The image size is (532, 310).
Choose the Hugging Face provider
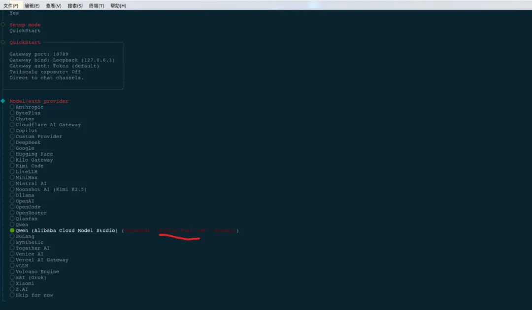click(31, 154)
